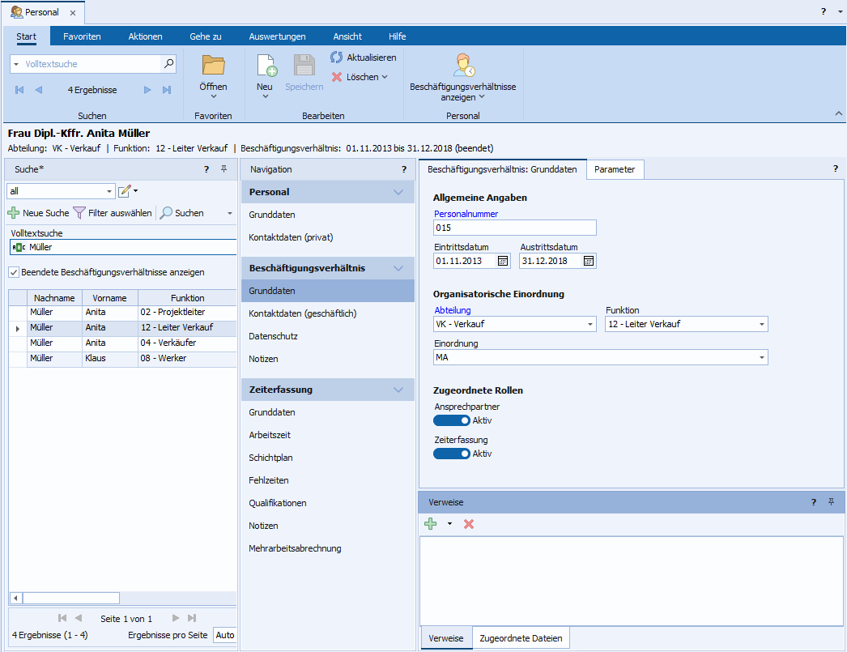Collapse the Zeiterfassung navigation section

(x=398, y=390)
